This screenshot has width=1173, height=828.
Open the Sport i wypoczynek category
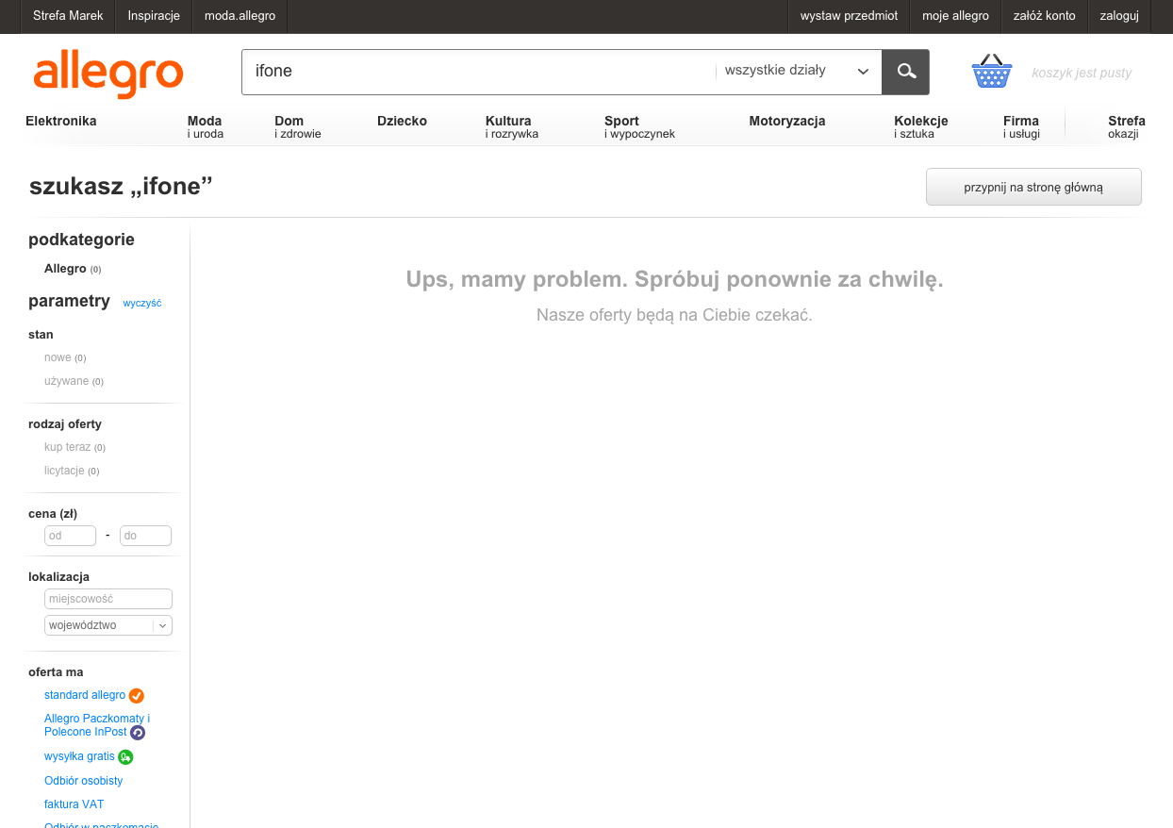click(x=639, y=127)
